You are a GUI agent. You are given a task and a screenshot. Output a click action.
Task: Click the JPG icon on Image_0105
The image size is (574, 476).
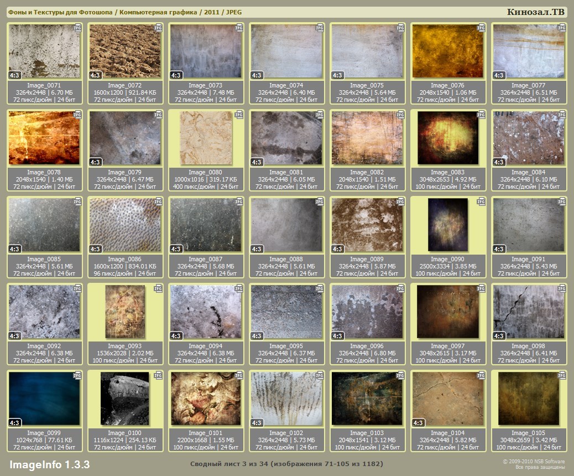coord(562,375)
